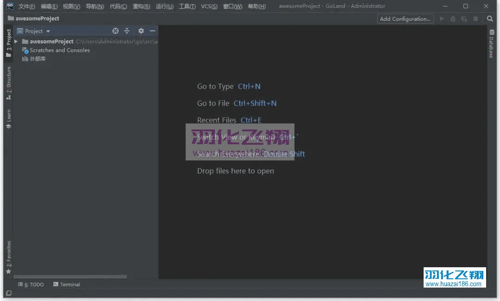Open the 帮助(H) menu
Viewport: 500px width, 301px height.
click(x=256, y=6)
